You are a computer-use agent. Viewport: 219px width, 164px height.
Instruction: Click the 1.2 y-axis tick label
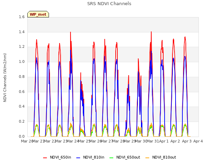[22, 47]
